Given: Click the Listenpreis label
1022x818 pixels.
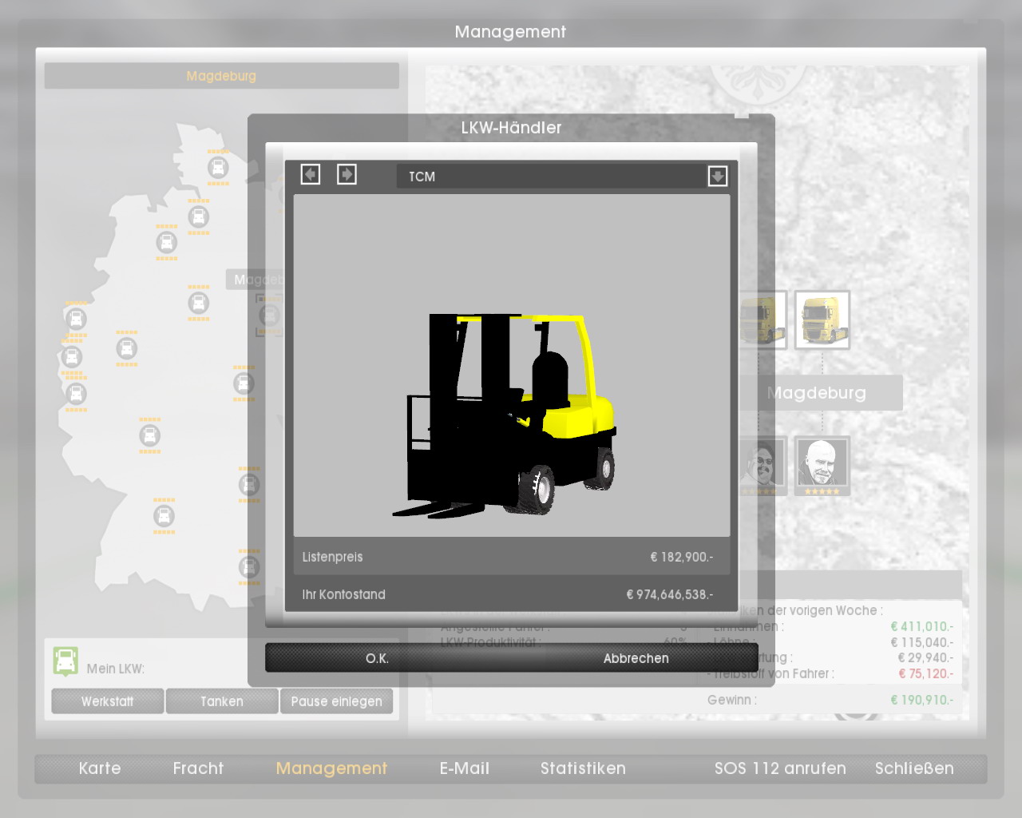Looking at the screenshot, I should (332, 557).
